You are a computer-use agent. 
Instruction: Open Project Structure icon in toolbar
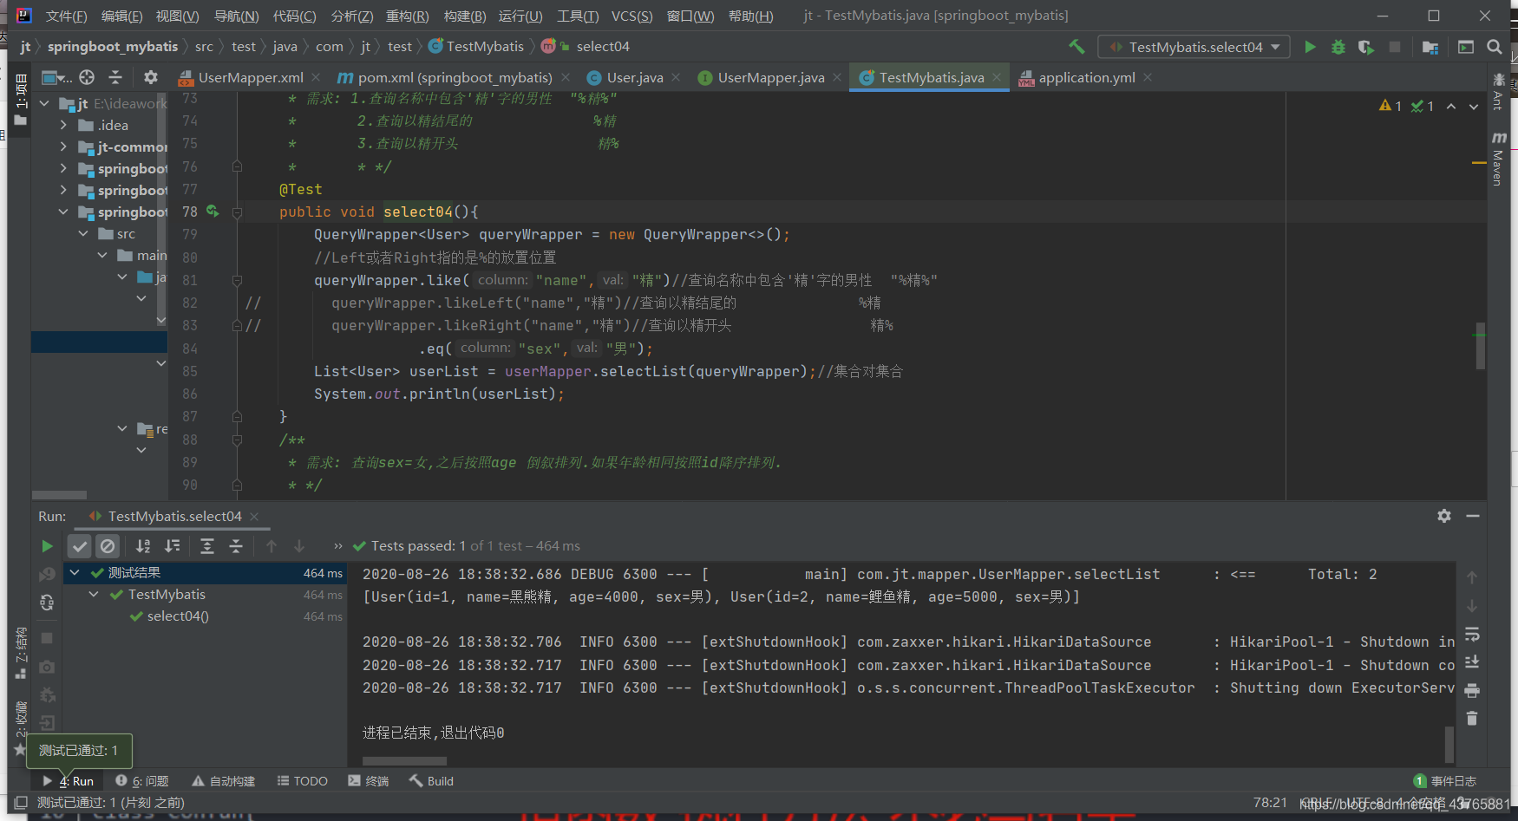coord(1430,47)
